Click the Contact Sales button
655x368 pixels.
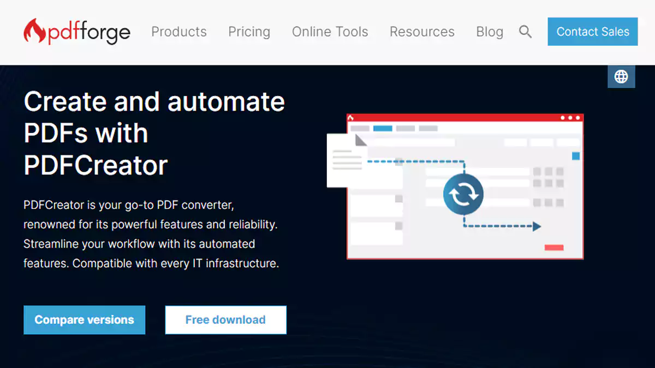pyautogui.click(x=592, y=32)
